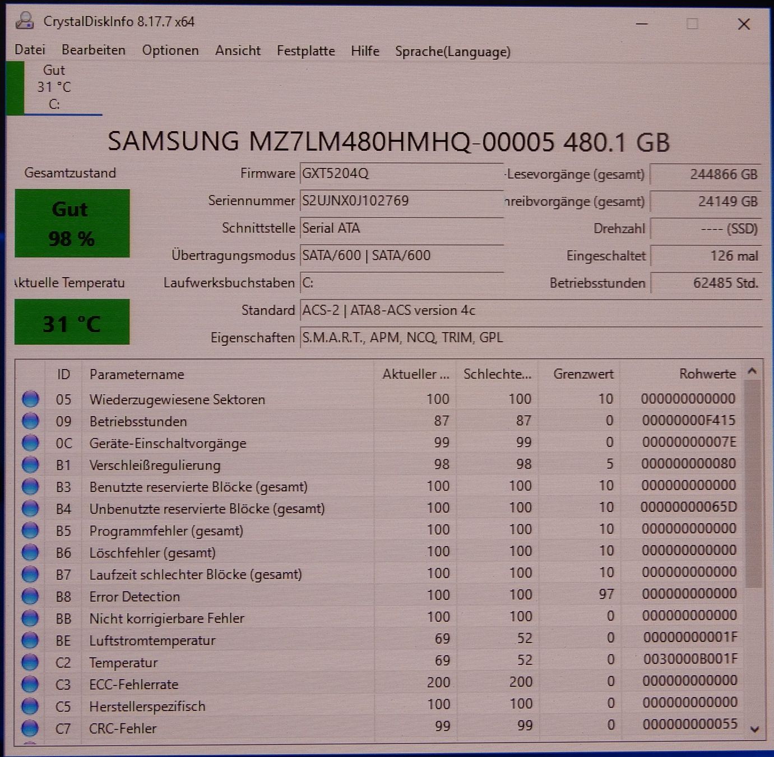Click the SMART list vertical scrollbar thumb
Screen dimensions: 774x757
pyautogui.click(x=753, y=483)
